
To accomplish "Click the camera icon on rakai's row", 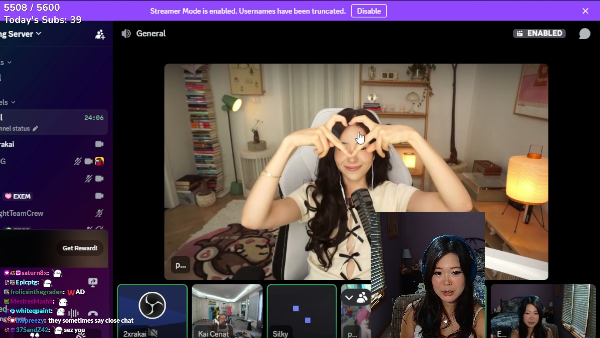I will [x=99, y=144].
